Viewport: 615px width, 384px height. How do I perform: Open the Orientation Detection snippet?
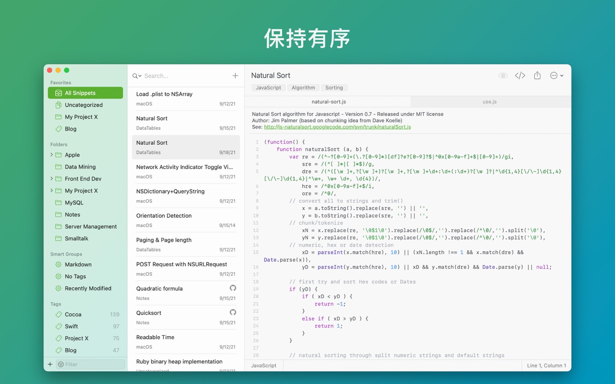click(186, 221)
